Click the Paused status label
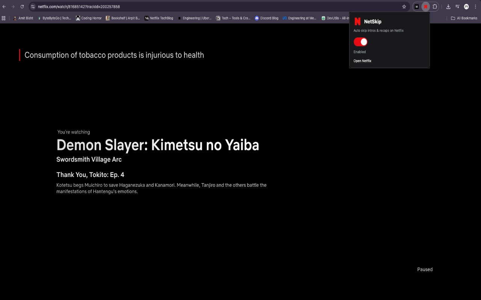Image resolution: width=481 pixels, height=300 pixels. (425, 269)
